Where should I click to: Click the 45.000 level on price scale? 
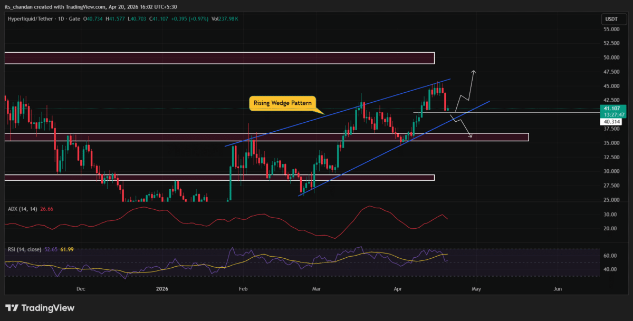[x=611, y=86]
